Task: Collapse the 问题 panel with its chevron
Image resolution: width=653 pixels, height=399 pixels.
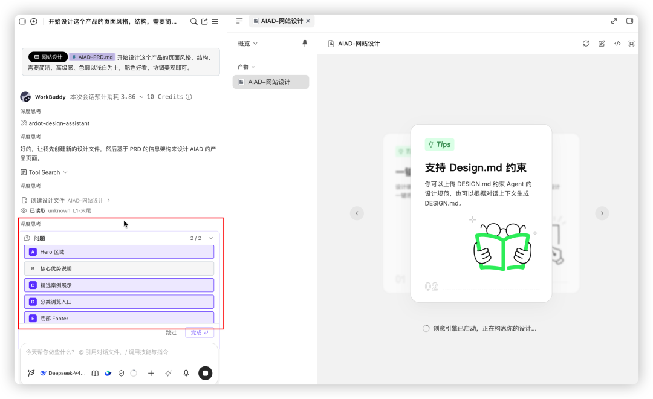Action: point(211,238)
